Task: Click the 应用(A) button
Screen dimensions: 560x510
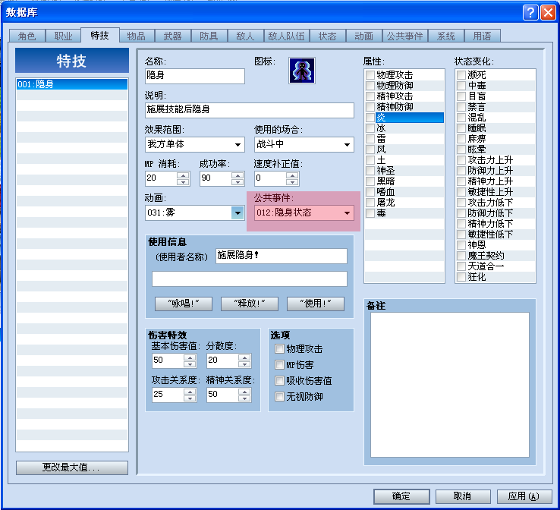Action: tap(524, 496)
